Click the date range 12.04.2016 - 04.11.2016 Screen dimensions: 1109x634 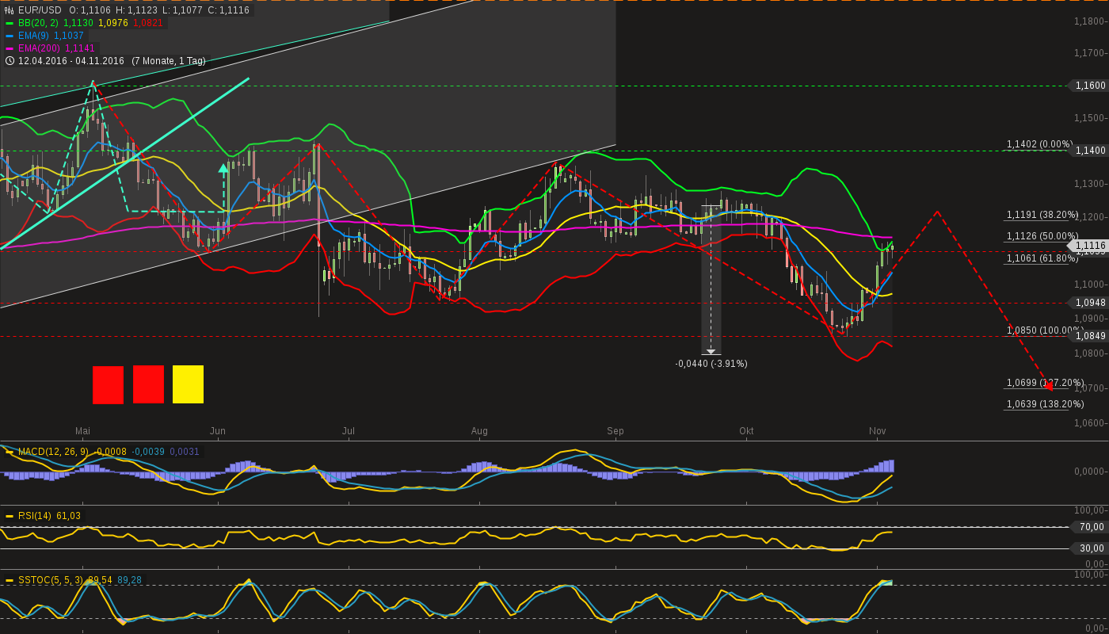[71, 61]
